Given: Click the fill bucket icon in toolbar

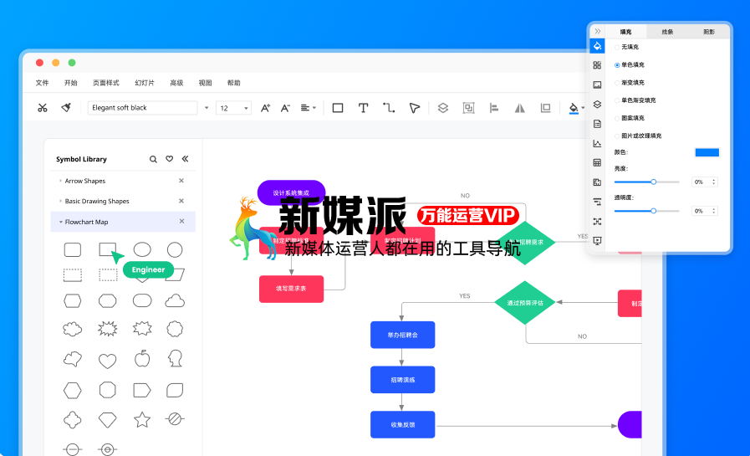Looking at the screenshot, I should point(574,109).
